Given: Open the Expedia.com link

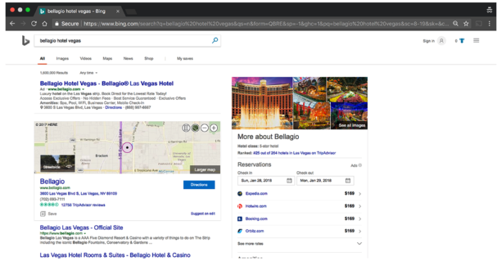Looking at the screenshot, I should click(256, 193).
